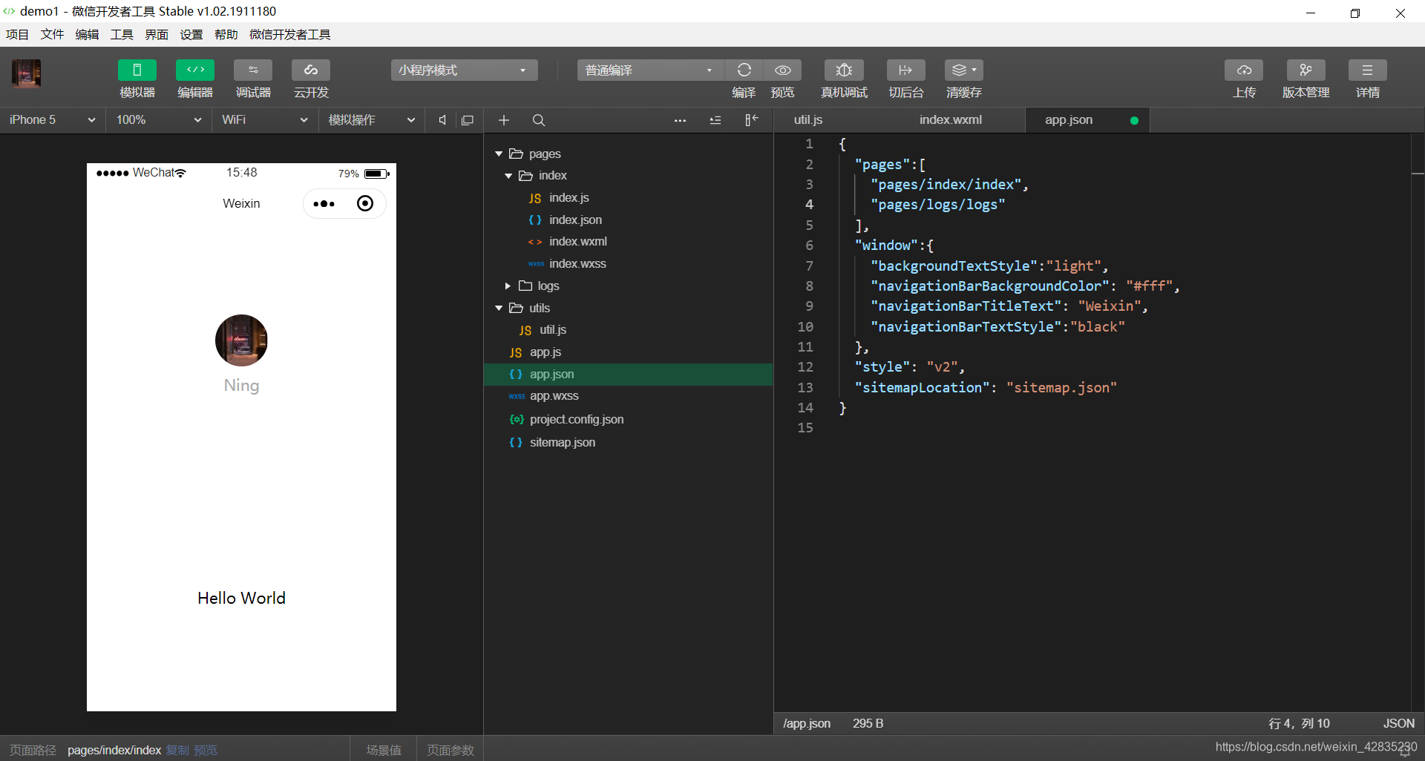Open file tree more options menu
This screenshot has height=761, width=1425.
680,120
